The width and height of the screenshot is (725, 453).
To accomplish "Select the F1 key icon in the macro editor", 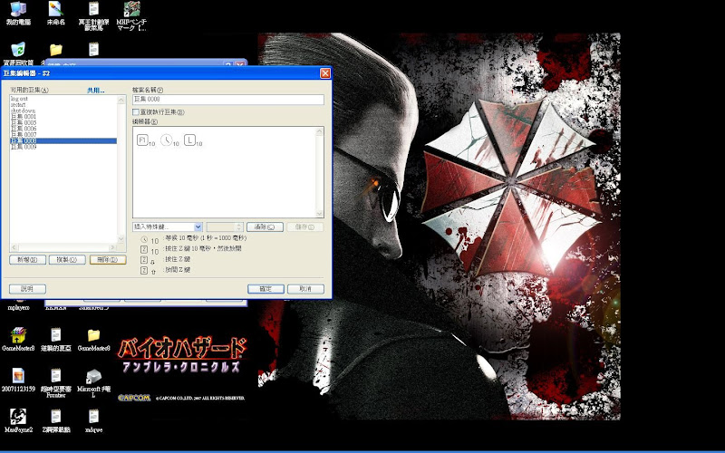I will [x=142, y=140].
